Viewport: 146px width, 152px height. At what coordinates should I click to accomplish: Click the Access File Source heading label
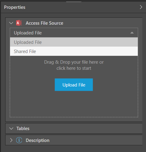[x=45, y=23]
